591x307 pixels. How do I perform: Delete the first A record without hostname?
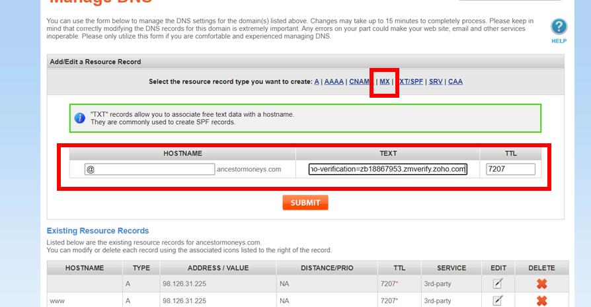(x=541, y=284)
